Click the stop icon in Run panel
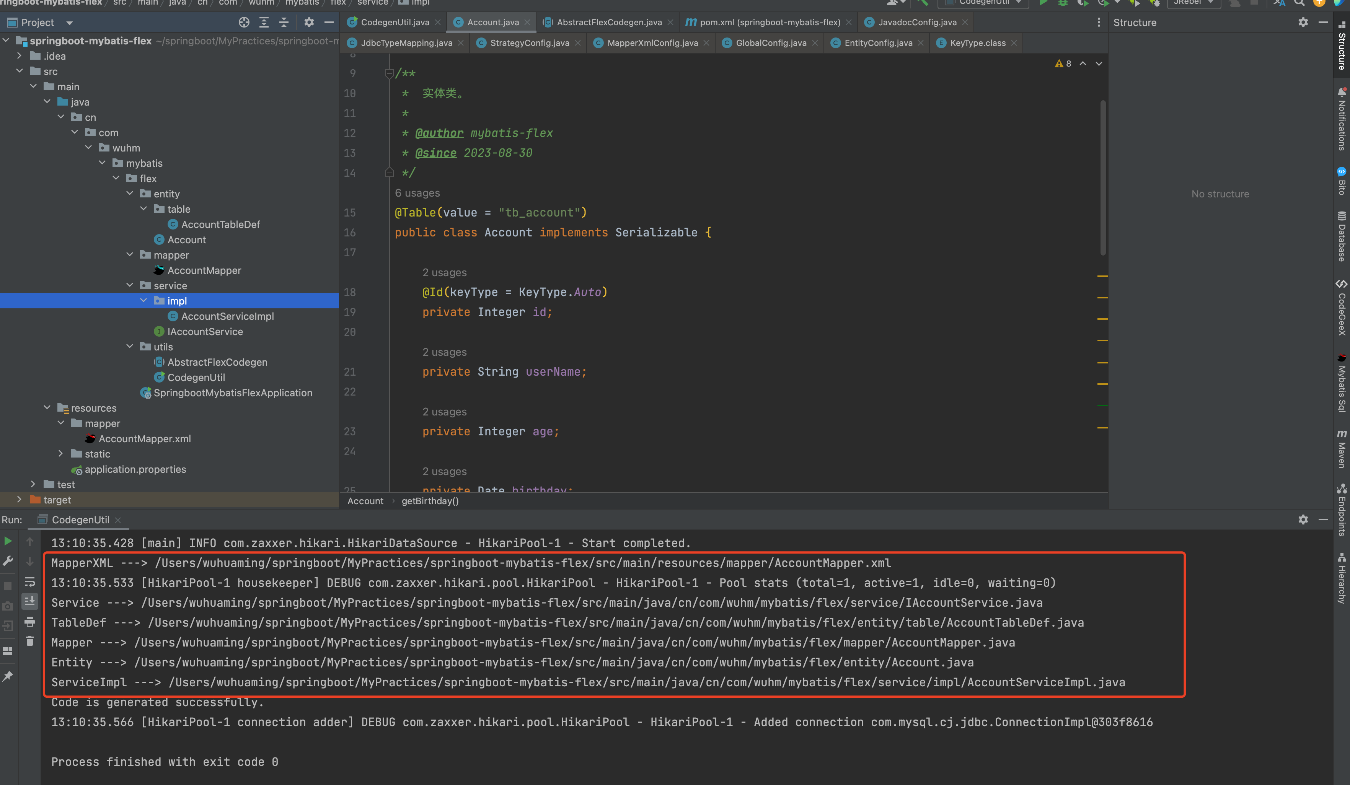Viewport: 1350px width, 785px height. (8, 586)
